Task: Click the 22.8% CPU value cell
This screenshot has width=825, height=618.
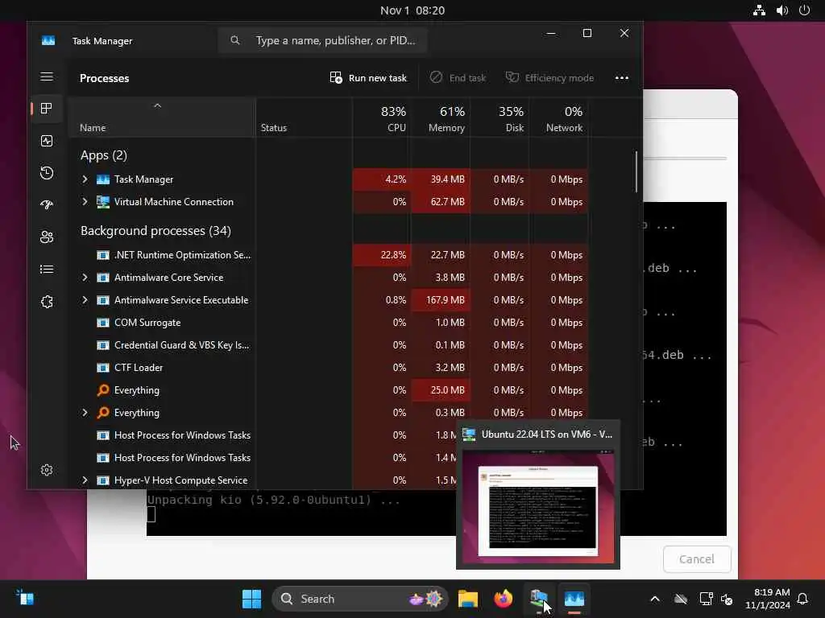Action: pos(381,255)
